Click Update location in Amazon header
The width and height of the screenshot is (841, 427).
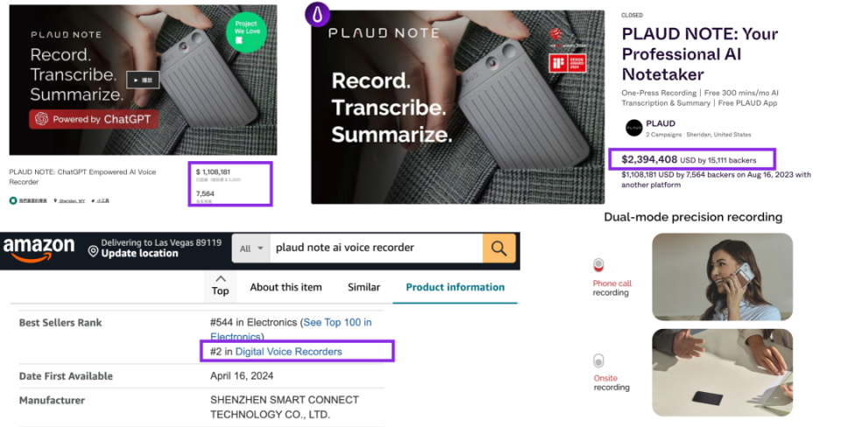(139, 254)
